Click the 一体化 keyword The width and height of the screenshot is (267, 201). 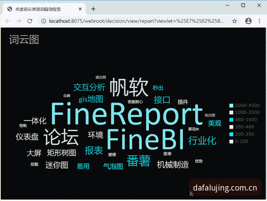pos(35,121)
